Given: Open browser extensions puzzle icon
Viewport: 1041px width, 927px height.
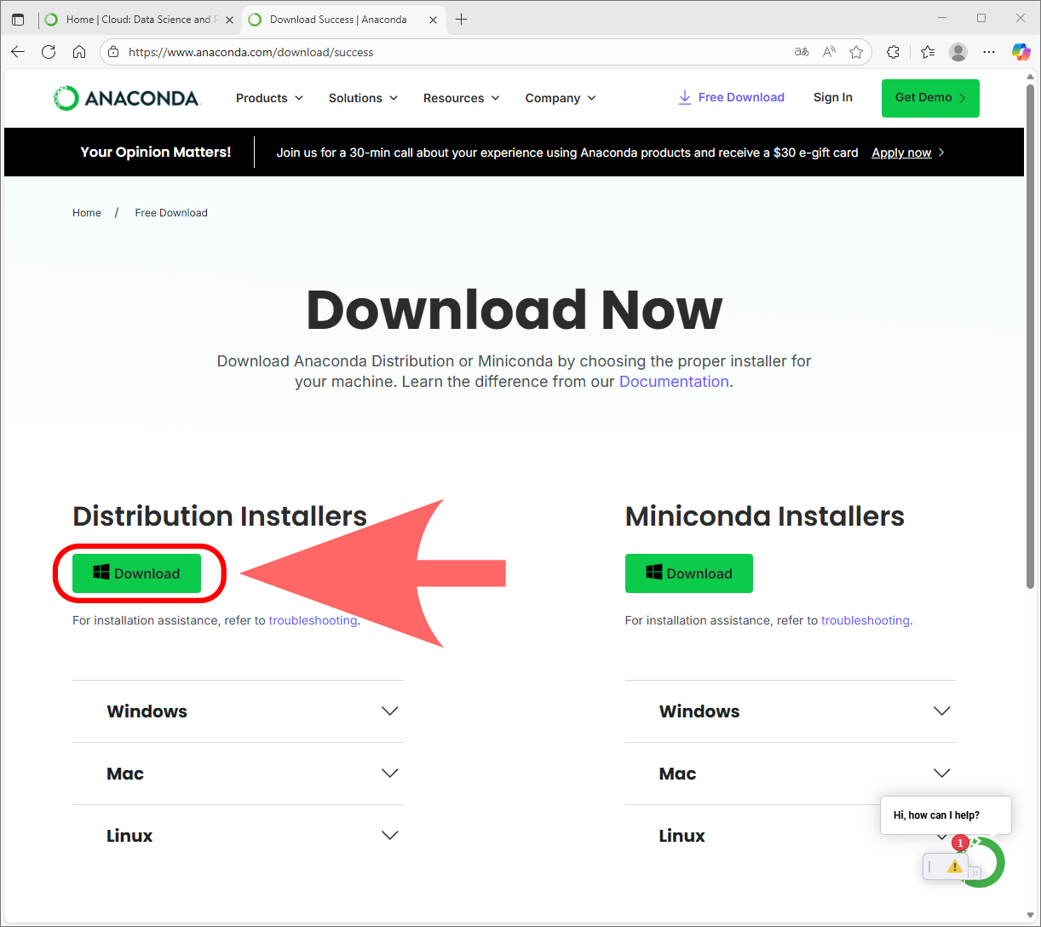Looking at the screenshot, I should (x=893, y=52).
